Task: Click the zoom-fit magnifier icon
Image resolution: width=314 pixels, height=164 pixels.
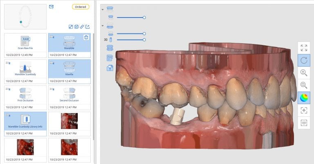Action: pyautogui.click(x=304, y=85)
